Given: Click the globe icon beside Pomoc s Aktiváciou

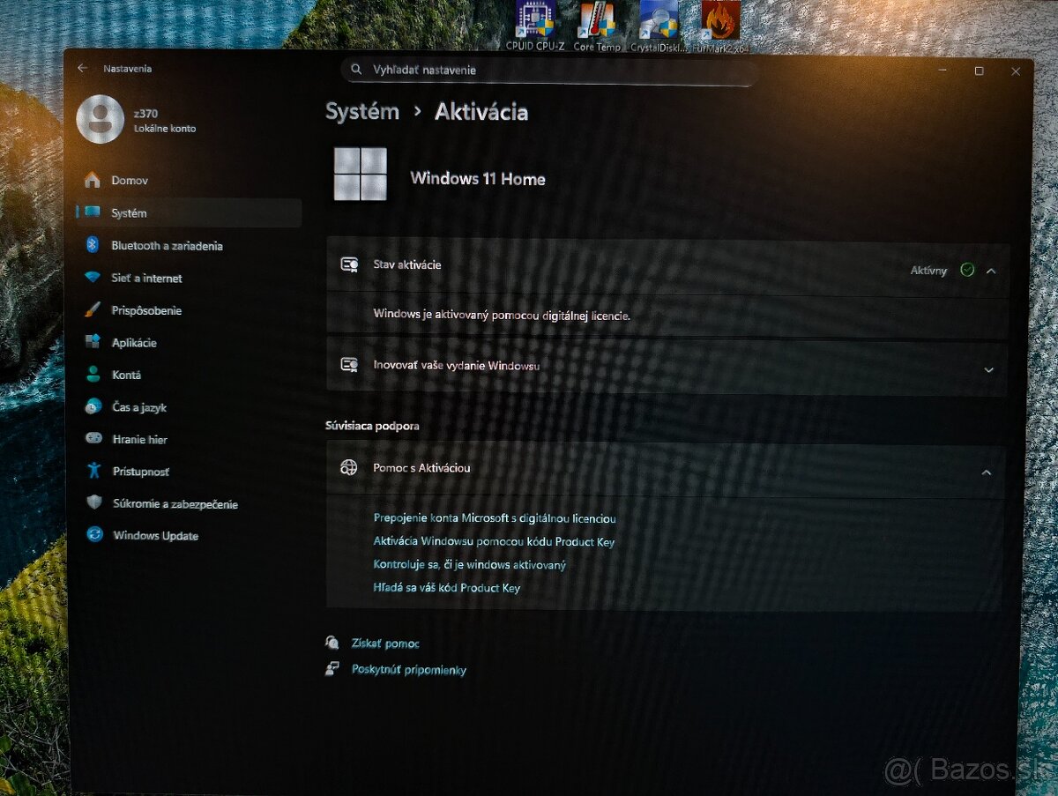Looking at the screenshot, I should click(x=350, y=468).
